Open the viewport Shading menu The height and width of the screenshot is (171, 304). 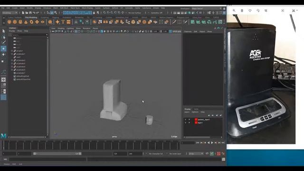point(61,28)
